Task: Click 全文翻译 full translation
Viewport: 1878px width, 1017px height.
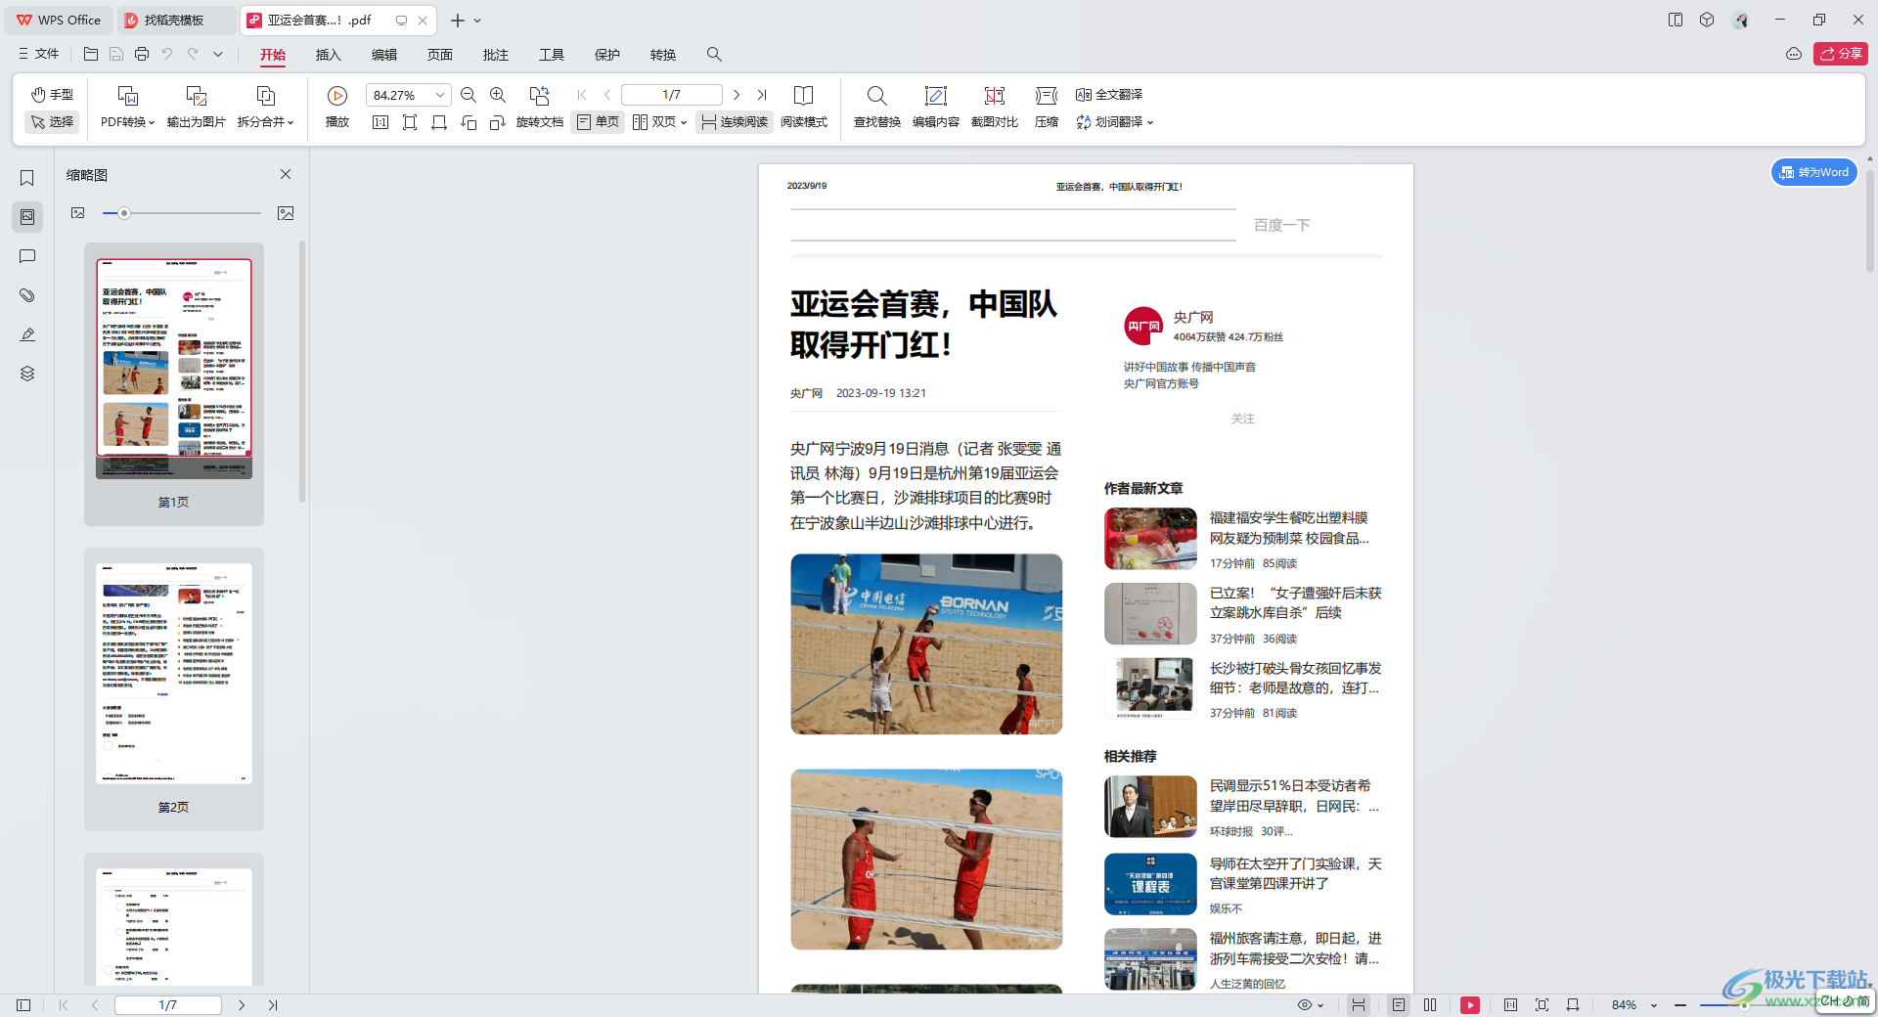Action: (1109, 95)
